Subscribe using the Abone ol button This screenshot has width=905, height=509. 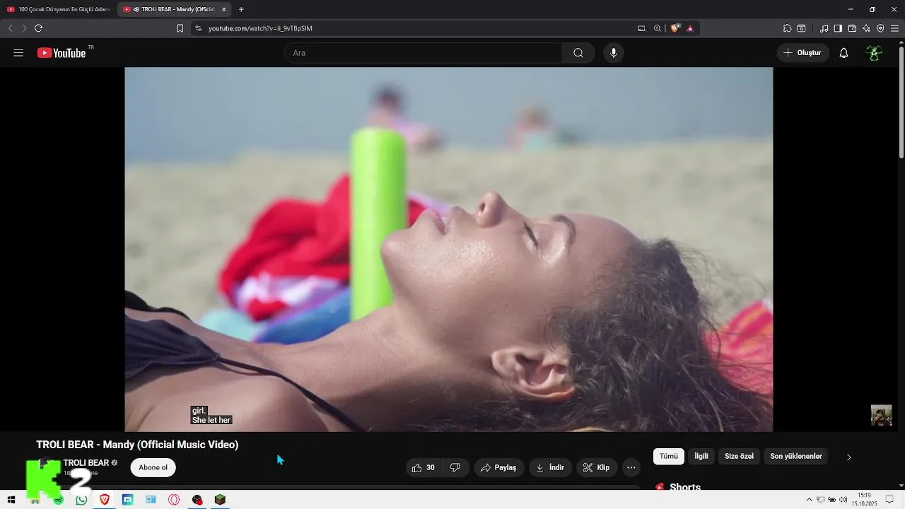(153, 467)
